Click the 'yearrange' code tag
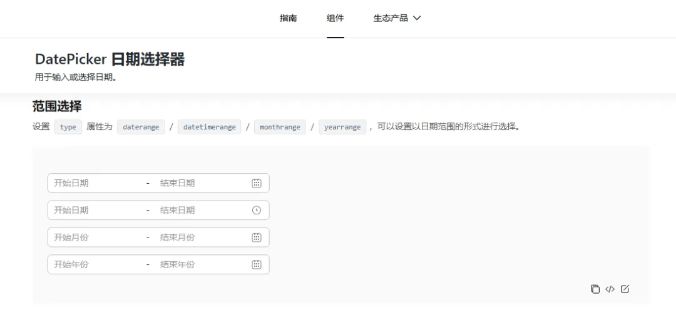Screen dimensions: 676x315 point(343,127)
